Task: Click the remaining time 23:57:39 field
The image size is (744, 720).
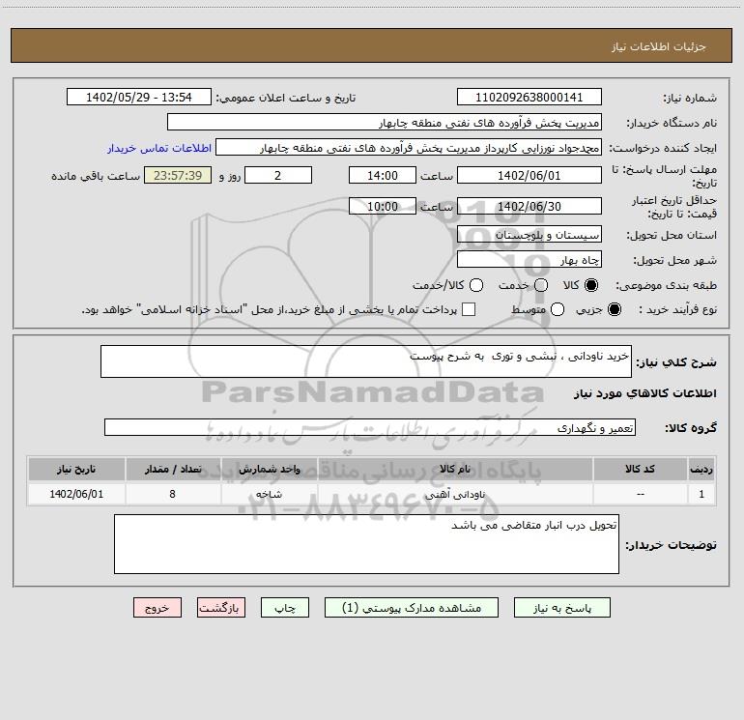Action: tap(178, 175)
